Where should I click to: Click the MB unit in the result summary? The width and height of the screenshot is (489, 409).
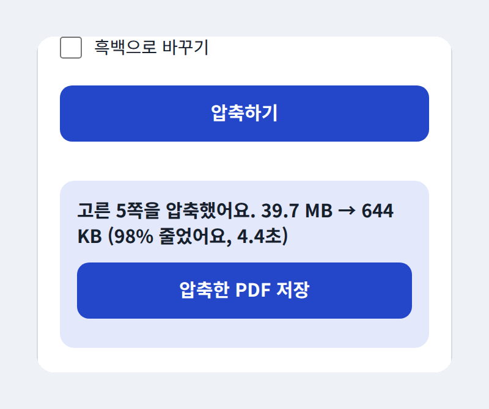click(x=318, y=211)
